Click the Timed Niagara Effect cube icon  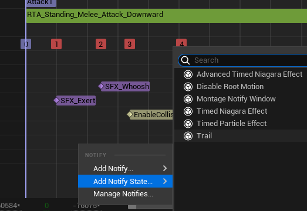point(188,111)
